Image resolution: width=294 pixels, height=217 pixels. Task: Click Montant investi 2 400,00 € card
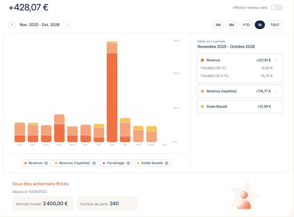43,204
